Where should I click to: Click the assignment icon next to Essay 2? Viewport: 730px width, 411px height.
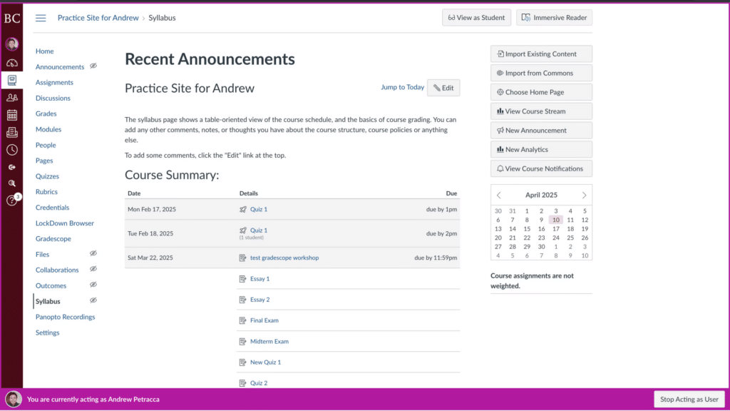tap(242, 300)
